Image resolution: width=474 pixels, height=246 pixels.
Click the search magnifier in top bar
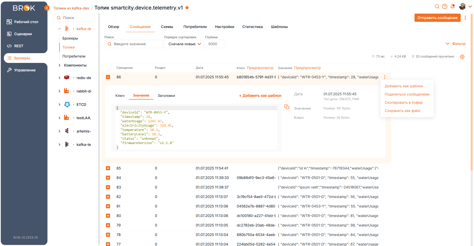click(x=437, y=6)
